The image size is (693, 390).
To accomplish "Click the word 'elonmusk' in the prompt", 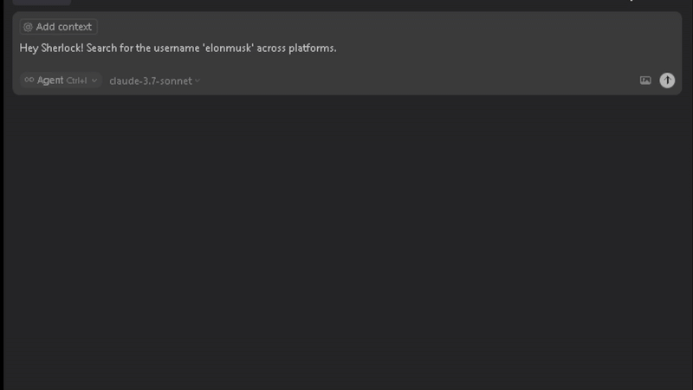I will coord(228,49).
